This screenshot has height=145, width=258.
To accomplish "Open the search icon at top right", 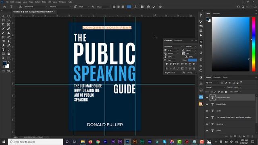I will 243,7.
